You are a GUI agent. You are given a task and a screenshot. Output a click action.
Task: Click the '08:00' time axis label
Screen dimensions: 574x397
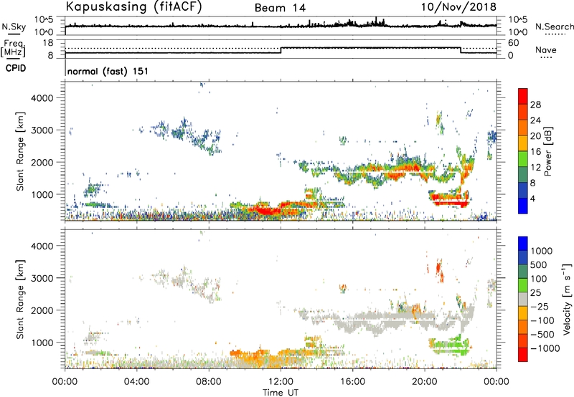click(209, 382)
